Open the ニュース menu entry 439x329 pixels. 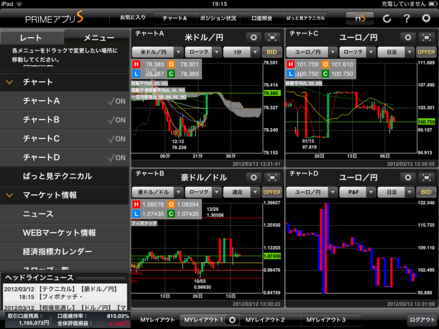point(39,214)
